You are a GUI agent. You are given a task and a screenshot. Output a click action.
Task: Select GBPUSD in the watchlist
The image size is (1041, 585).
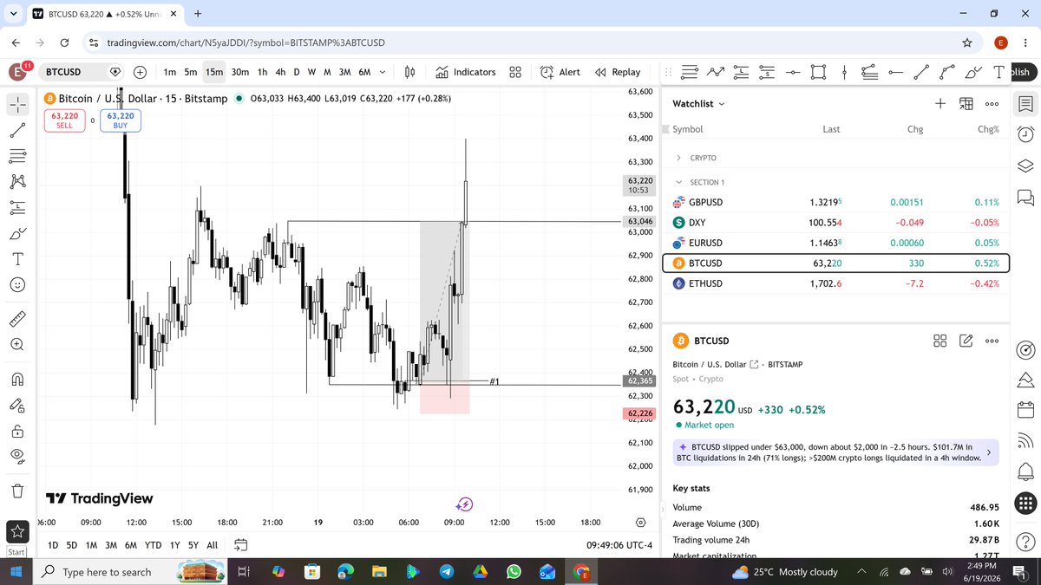point(835,202)
